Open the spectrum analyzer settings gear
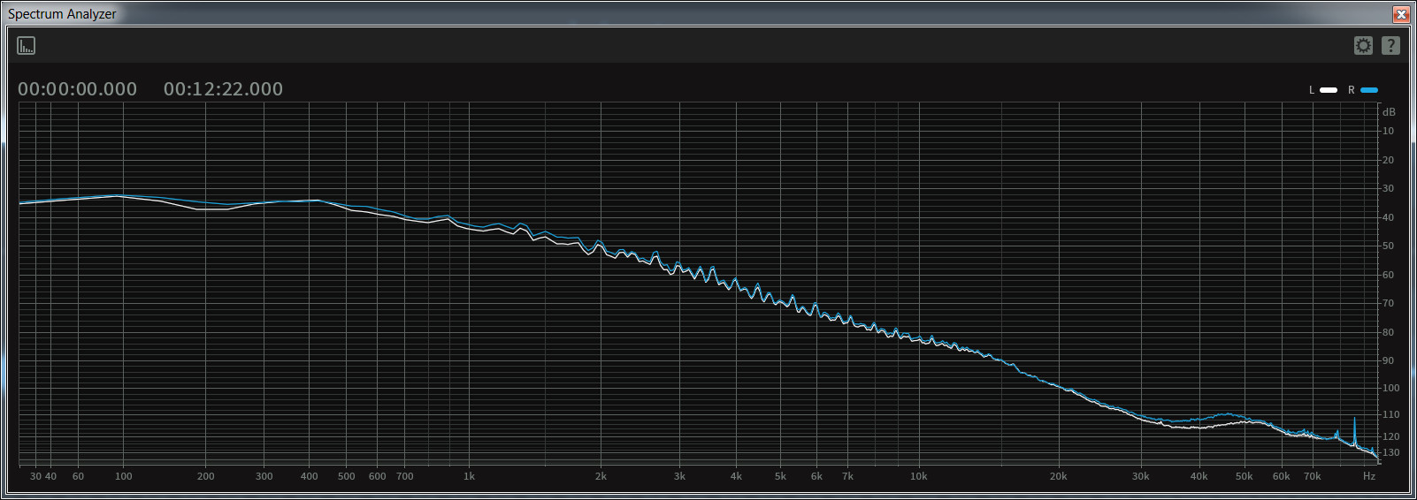Viewport: 1417px width, 500px height. click(1363, 45)
